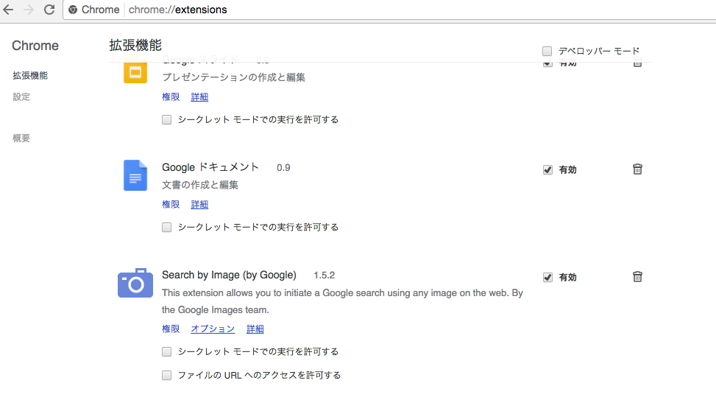Open 詳細 link for Google ドキュメント
Viewport: 716px width, 411px height.
199,204
